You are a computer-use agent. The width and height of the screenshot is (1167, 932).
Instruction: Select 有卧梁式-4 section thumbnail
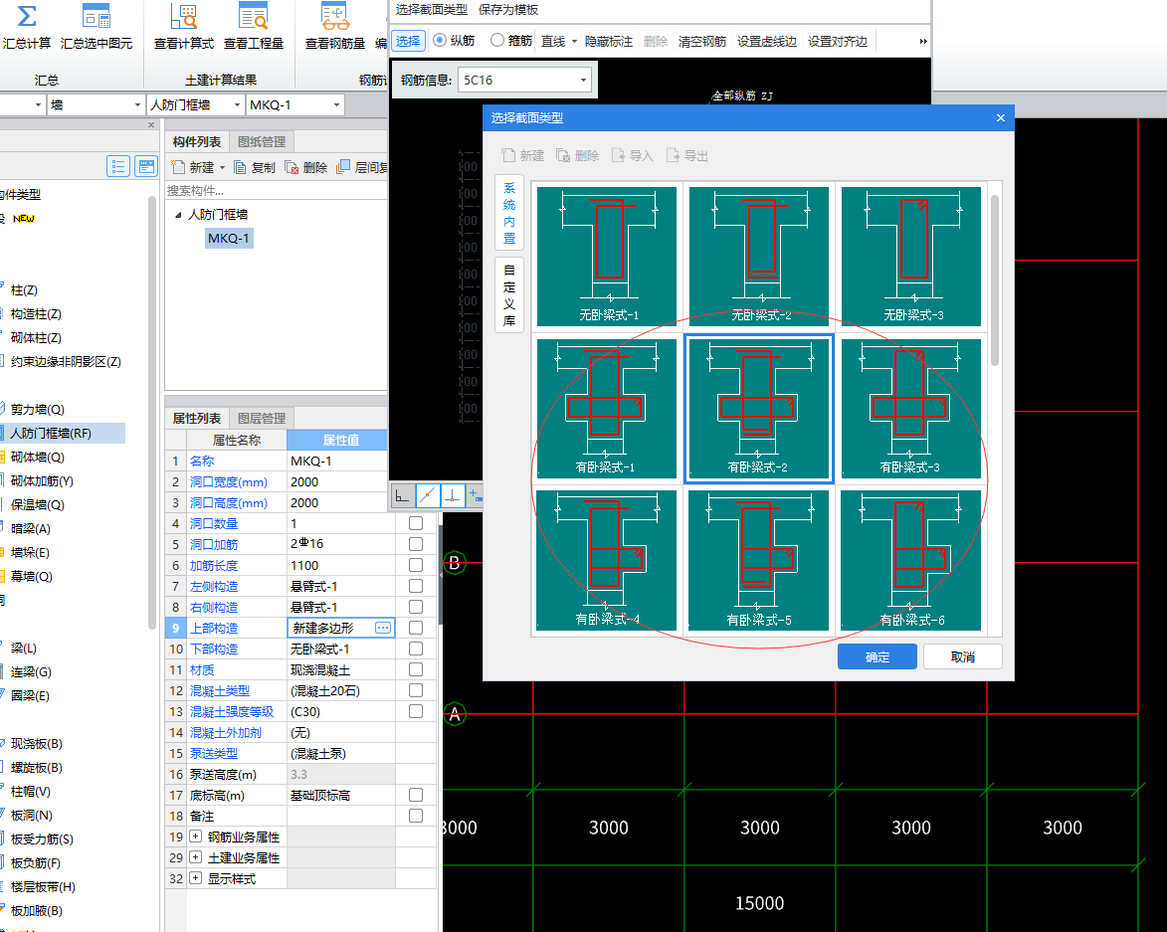pyautogui.click(x=607, y=560)
